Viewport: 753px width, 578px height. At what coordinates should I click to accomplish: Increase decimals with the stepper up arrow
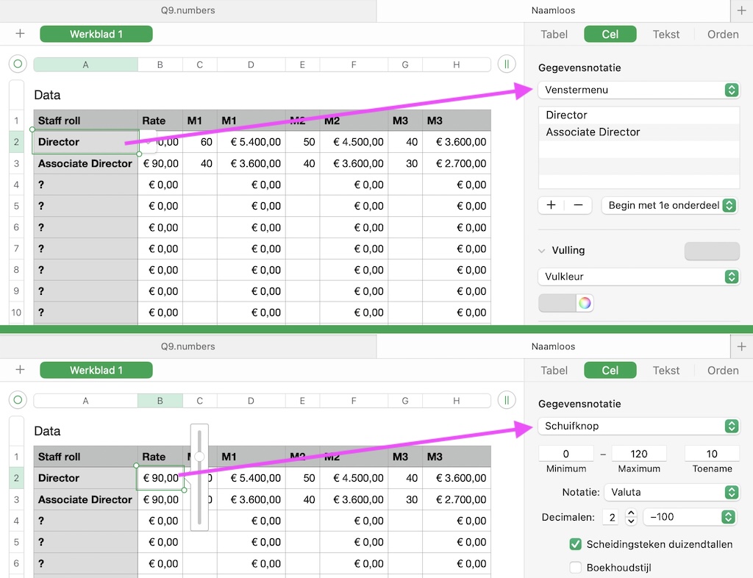coord(631,513)
